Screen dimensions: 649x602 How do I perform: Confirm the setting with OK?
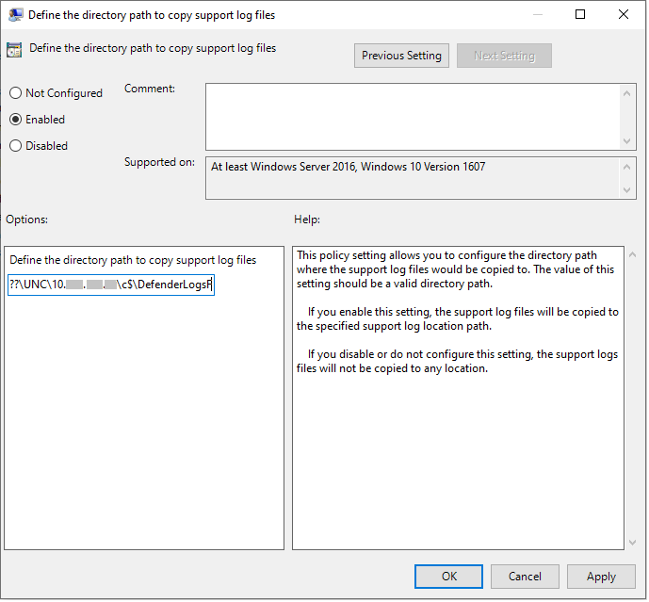(449, 577)
